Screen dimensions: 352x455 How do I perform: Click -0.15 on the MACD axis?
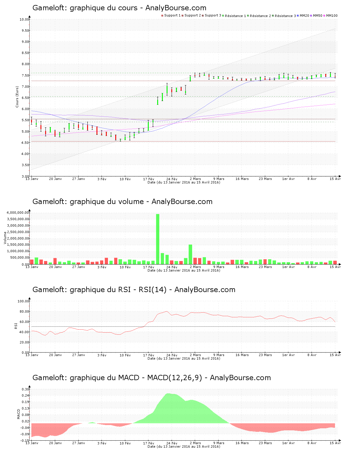(25, 441)
